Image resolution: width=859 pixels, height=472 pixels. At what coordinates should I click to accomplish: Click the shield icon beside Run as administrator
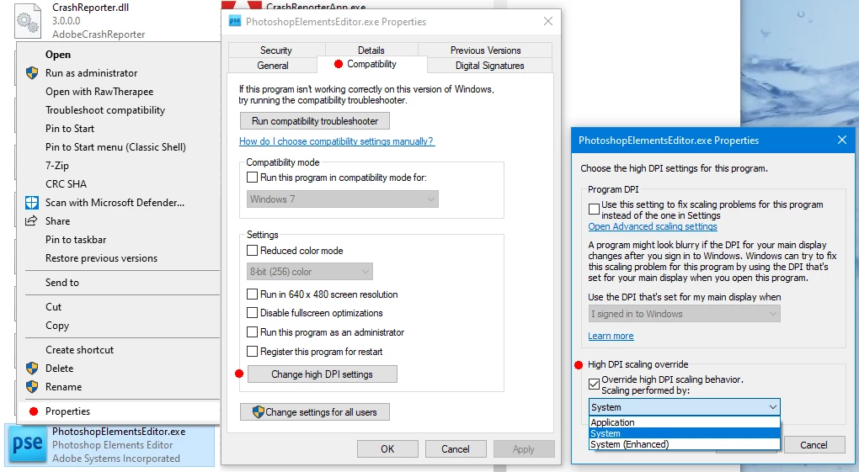pos(32,73)
